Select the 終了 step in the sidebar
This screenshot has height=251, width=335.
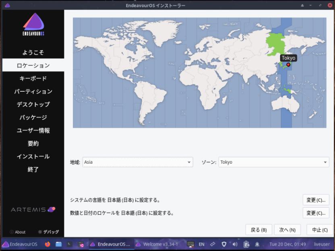(33, 169)
